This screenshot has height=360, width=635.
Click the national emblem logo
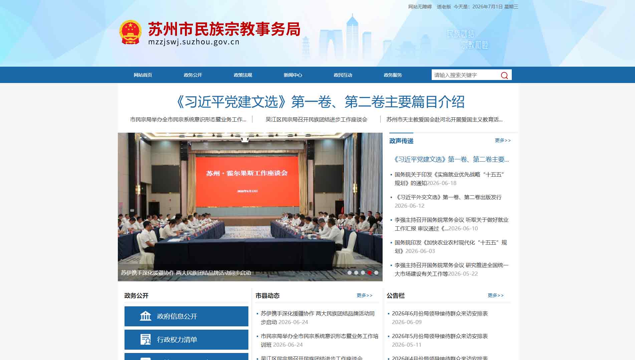click(131, 32)
